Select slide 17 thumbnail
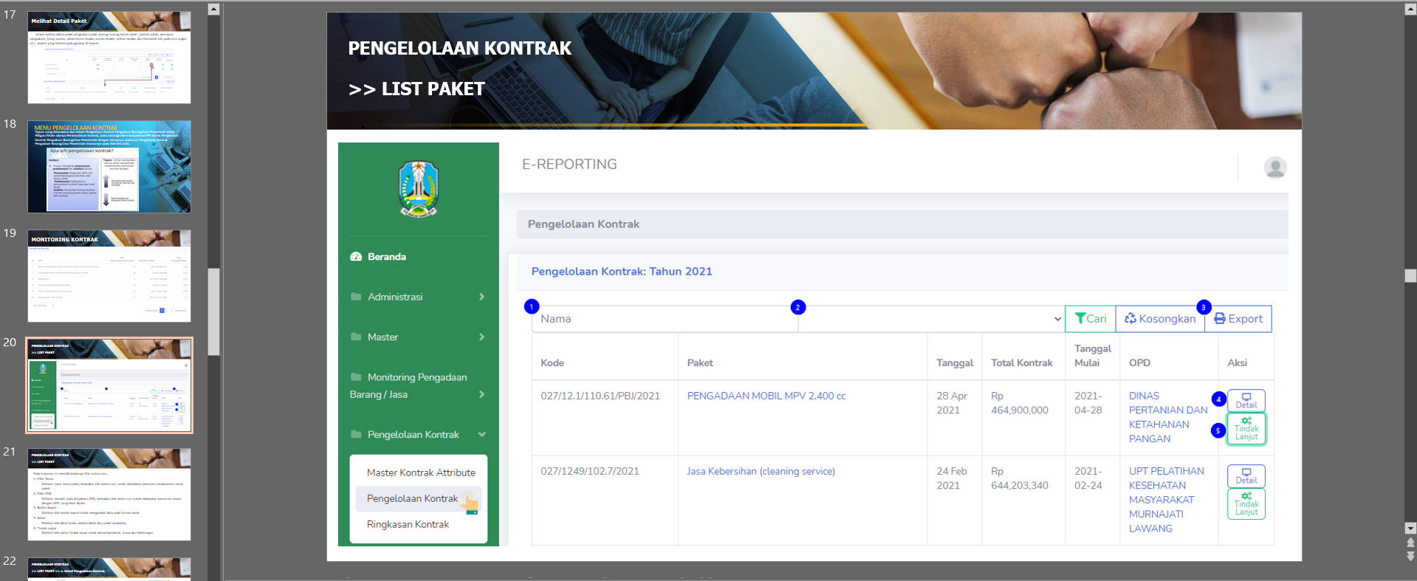The image size is (1417, 581). pyautogui.click(x=109, y=58)
